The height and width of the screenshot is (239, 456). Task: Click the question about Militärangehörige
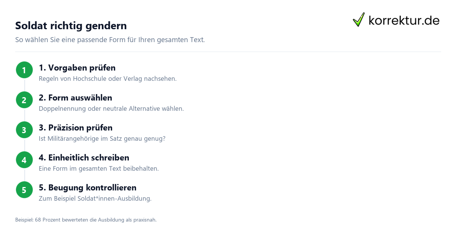[x=102, y=139]
